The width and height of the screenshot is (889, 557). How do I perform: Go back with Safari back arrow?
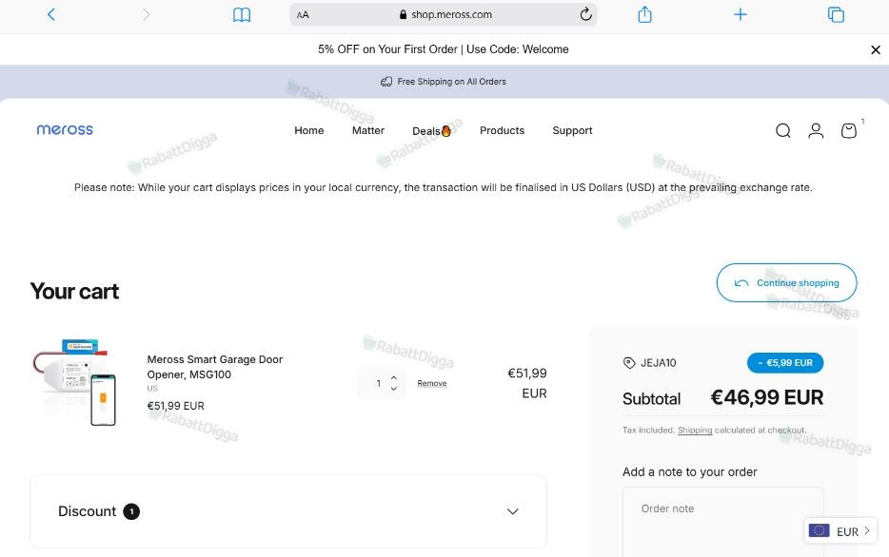pyautogui.click(x=51, y=14)
